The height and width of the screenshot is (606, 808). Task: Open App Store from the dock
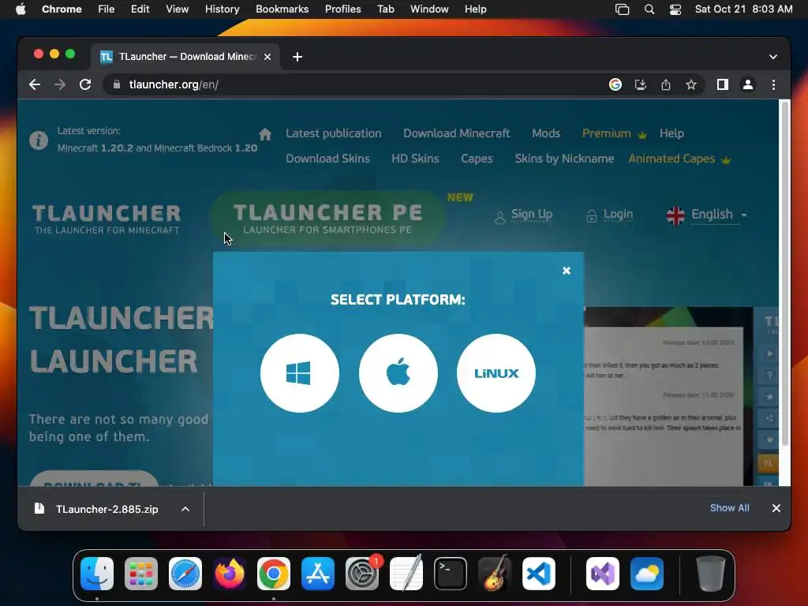pos(318,574)
